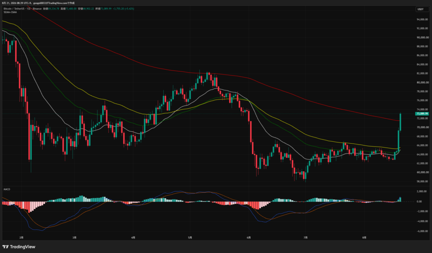432x253 pixels.
Task: Click the 64,000.00 price axis label
Action: point(422,154)
